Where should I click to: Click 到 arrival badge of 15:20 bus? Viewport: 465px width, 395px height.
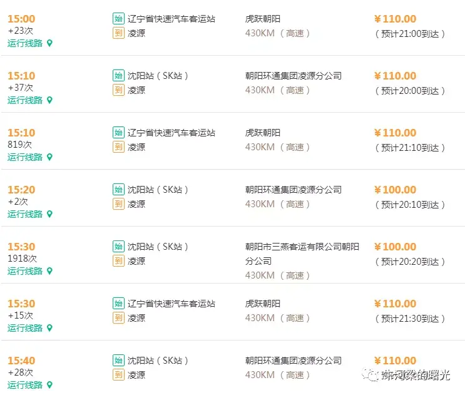118,203
